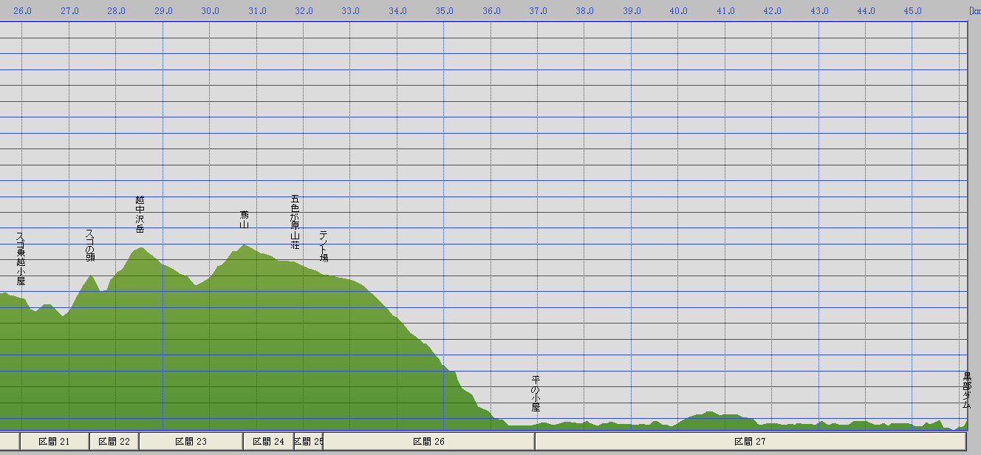This screenshot has height=455, width=981.
Task: Click the 越中沢岳 summit label
Action: [x=140, y=214]
